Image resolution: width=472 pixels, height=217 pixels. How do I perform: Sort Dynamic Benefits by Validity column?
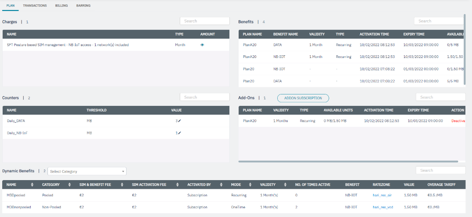(x=285, y=184)
